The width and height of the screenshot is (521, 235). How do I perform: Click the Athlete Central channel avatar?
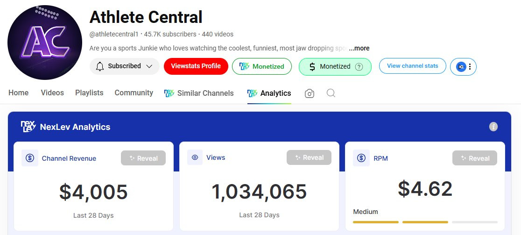pyautogui.click(x=45, y=43)
